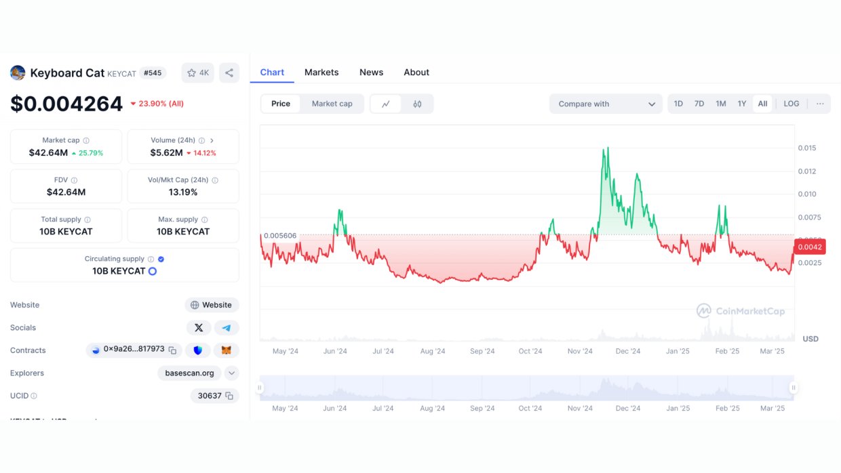This screenshot has width=841, height=473.
Task: Click the UCID info icon
Action: (x=34, y=396)
